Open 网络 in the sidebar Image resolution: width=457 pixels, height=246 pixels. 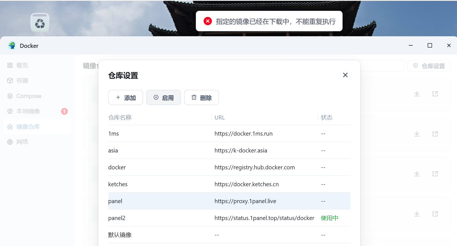[x=37, y=142]
